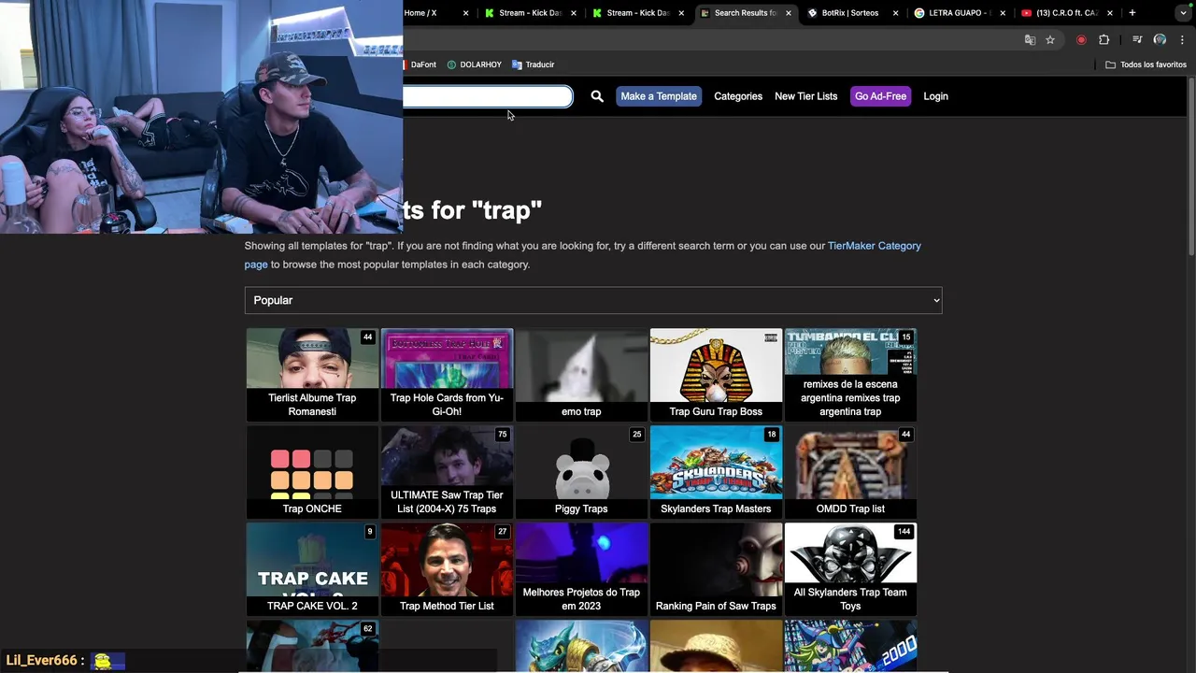Close the BotRix | Sorteos tab
Viewport: 1196px width, 673px height.
click(895, 13)
